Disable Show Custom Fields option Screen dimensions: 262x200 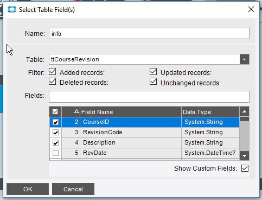click(x=245, y=168)
